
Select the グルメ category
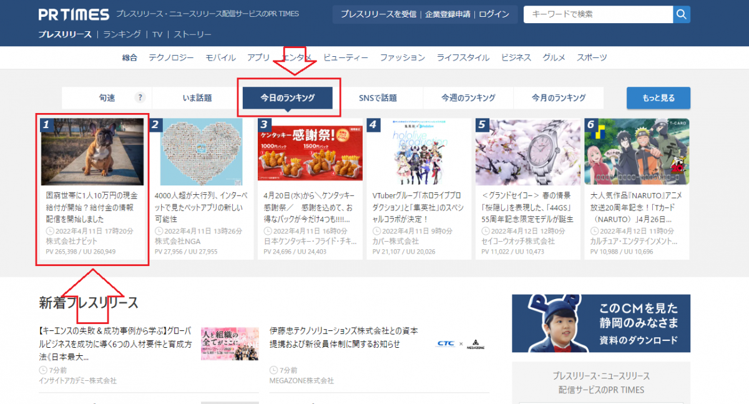(554, 57)
